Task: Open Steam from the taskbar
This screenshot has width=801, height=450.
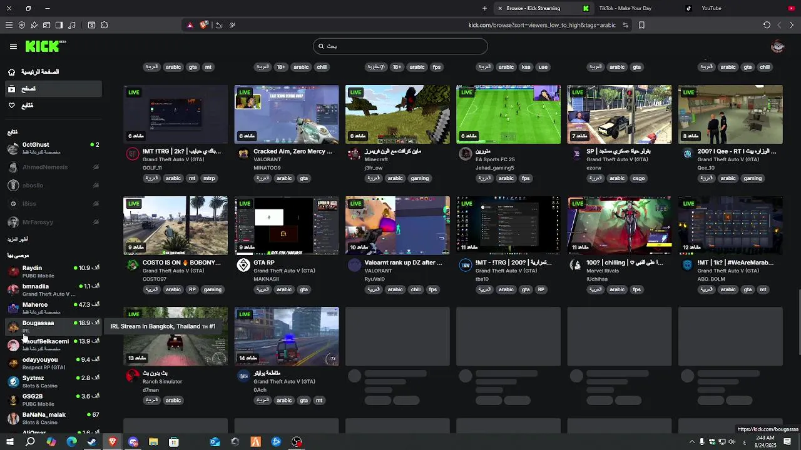Action: click(92, 442)
